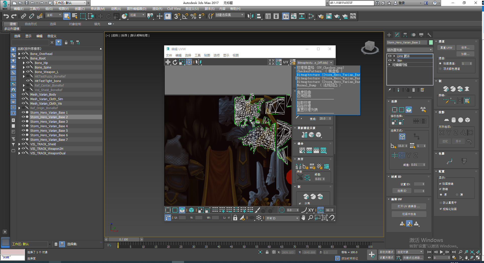
Task: Toggle visibility of Mesh_Varian_Body
Action: point(23,94)
